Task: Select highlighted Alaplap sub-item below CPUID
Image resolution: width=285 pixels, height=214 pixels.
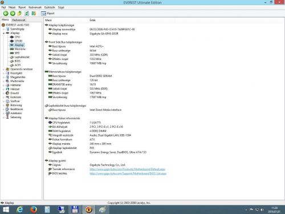Action: (19, 45)
